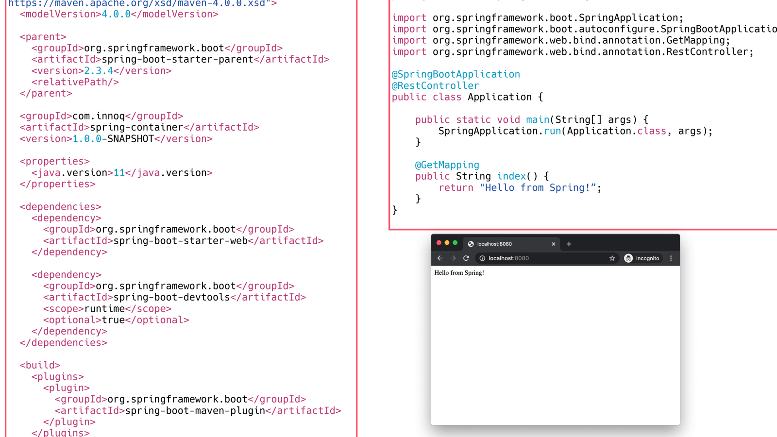Click the spring-boot-devtools artifactId line
Viewport: 777px width, 437px height.
(x=174, y=297)
